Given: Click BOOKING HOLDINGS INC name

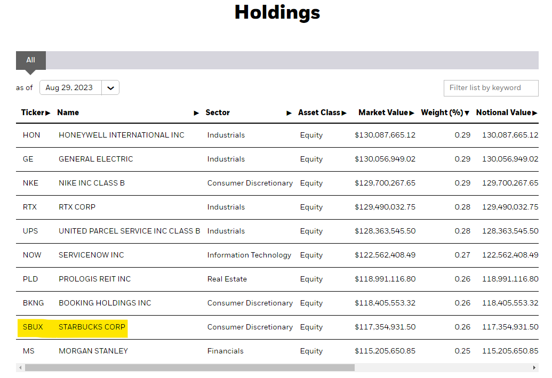Looking at the screenshot, I should pyautogui.click(x=105, y=303).
